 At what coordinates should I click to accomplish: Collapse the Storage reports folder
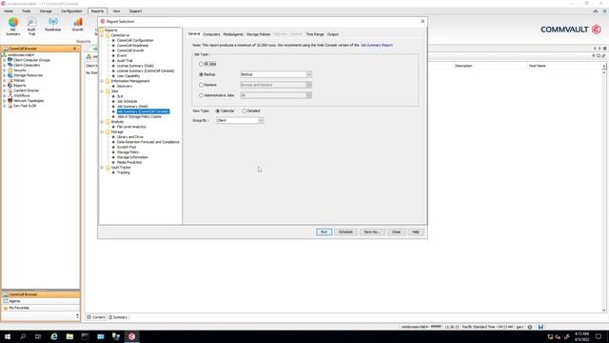click(x=102, y=131)
